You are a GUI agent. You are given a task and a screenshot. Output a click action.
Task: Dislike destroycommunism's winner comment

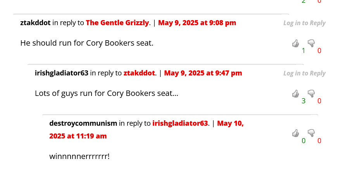(x=311, y=133)
